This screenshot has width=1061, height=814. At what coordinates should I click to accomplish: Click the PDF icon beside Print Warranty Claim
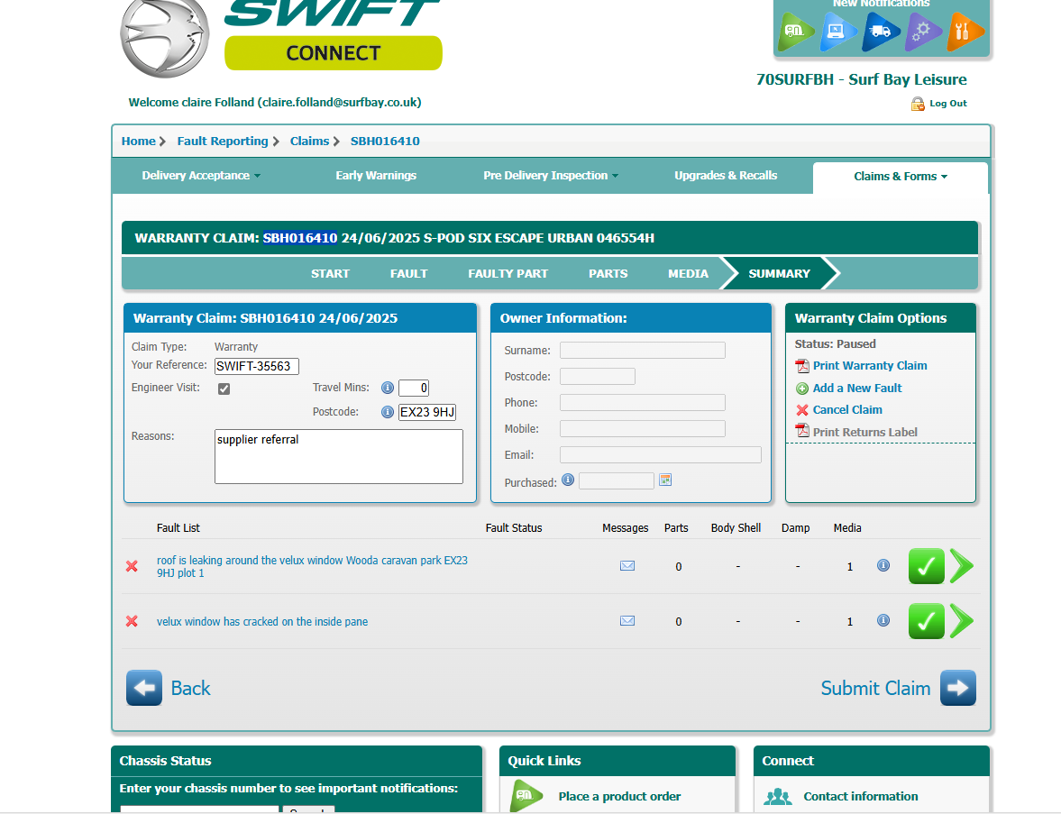802,366
